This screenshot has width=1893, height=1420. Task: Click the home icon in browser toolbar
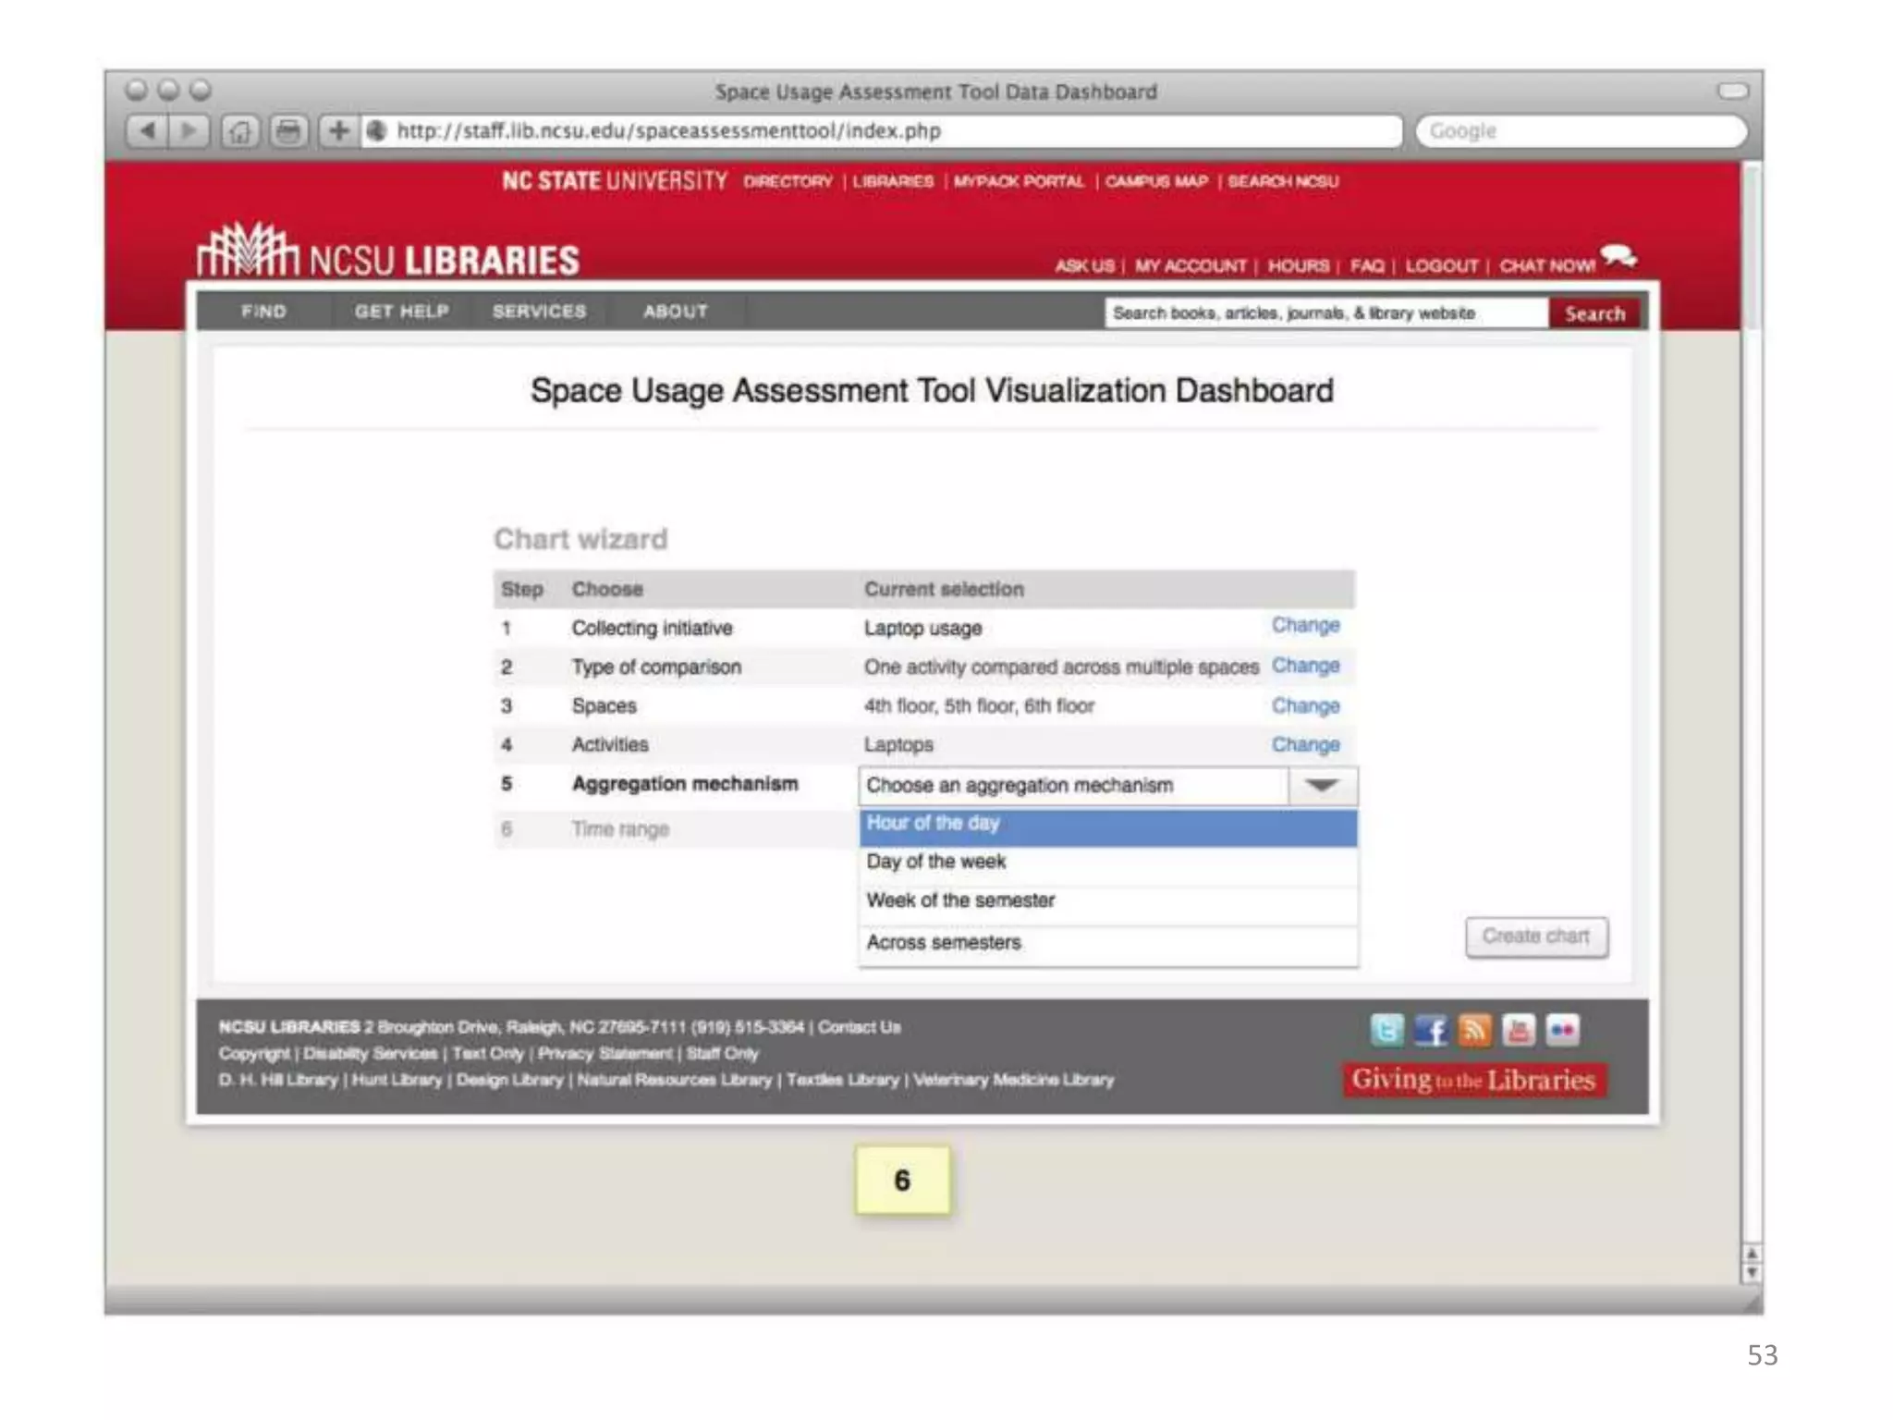point(239,131)
